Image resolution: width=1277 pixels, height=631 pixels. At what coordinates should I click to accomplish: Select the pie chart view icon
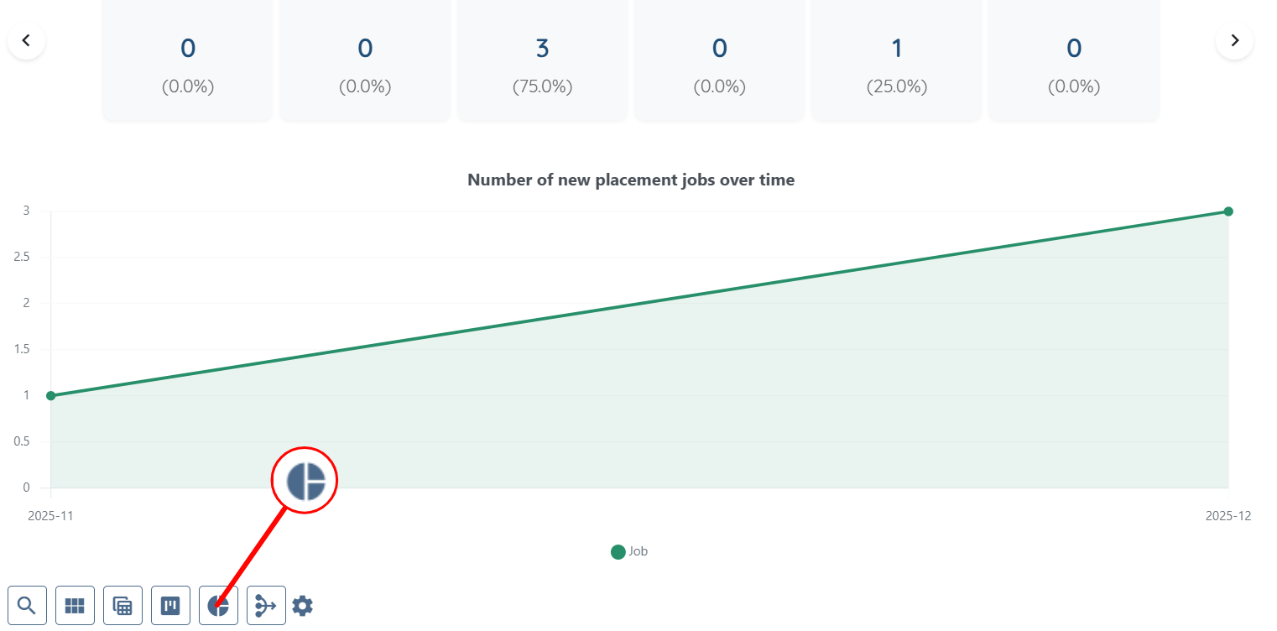[x=218, y=605]
